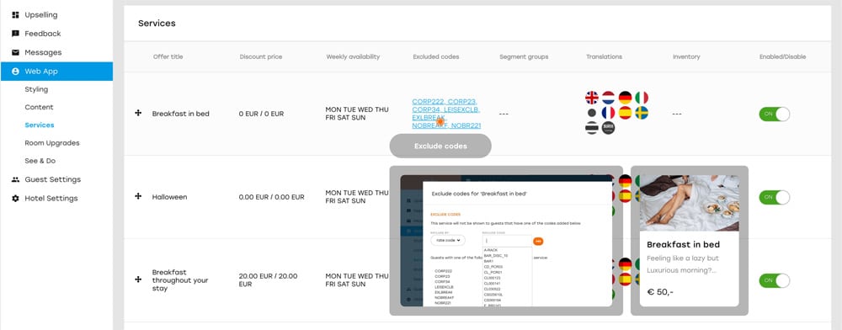
Task: Disable the Breakfast in bed service toggle
Action: (775, 114)
